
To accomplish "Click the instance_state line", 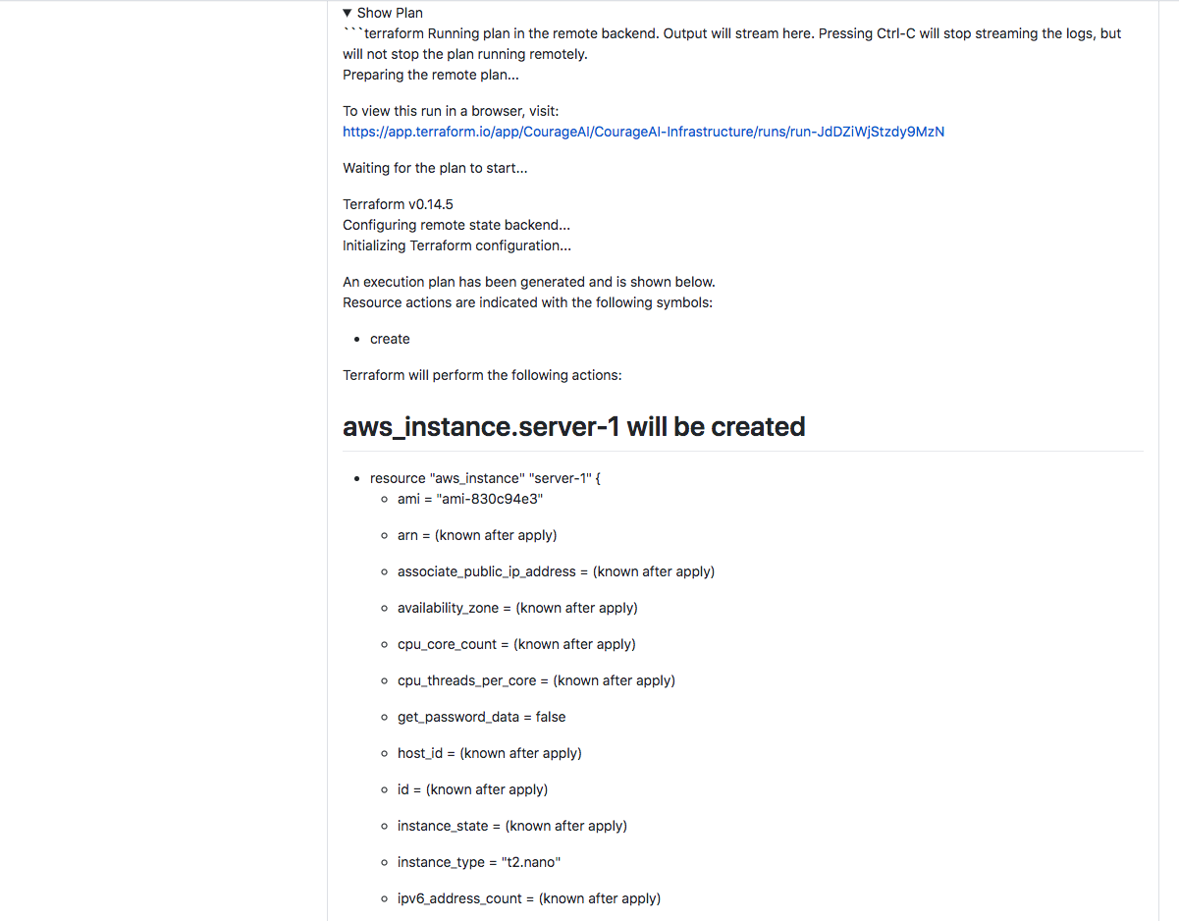I will [512, 826].
